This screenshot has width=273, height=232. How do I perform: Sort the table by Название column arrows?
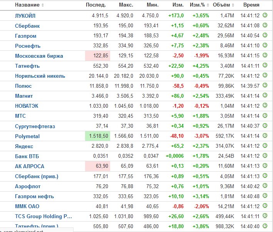click(43, 5)
